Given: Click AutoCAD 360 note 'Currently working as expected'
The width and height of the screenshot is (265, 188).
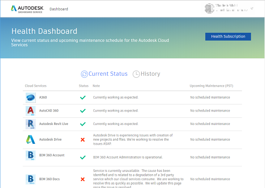Looking at the screenshot, I should (116, 111).
